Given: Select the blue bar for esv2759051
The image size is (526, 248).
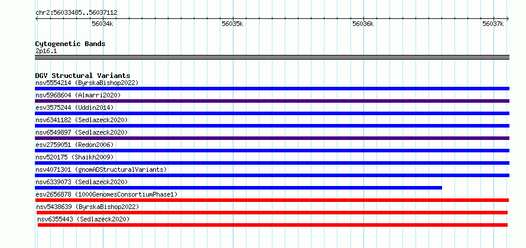Looking at the screenshot, I should point(272,151).
